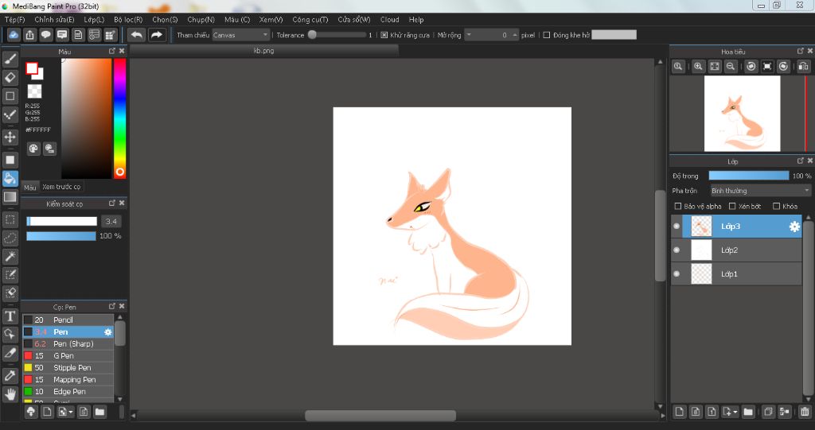Image resolution: width=815 pixels, height=430 pixels.
Task: Click the brush size value 3.4
Action: (111, 221)
